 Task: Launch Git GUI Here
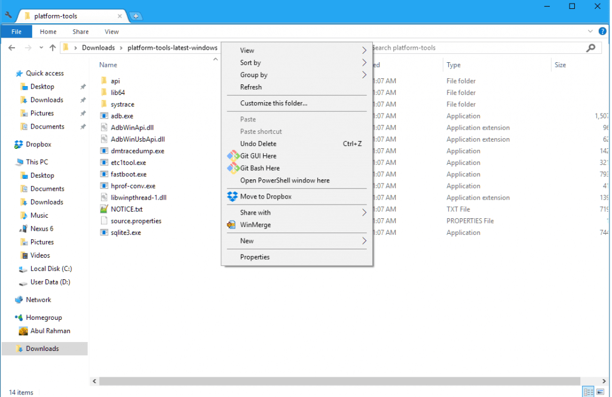click(296, 156)
